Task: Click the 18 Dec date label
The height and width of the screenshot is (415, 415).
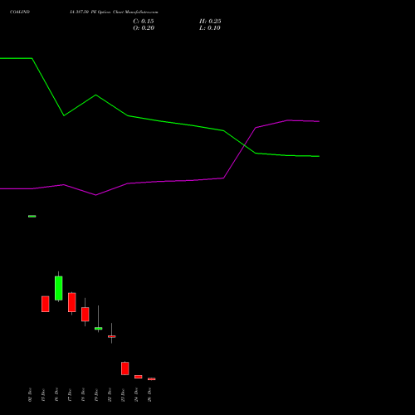Action: [83, 395]
